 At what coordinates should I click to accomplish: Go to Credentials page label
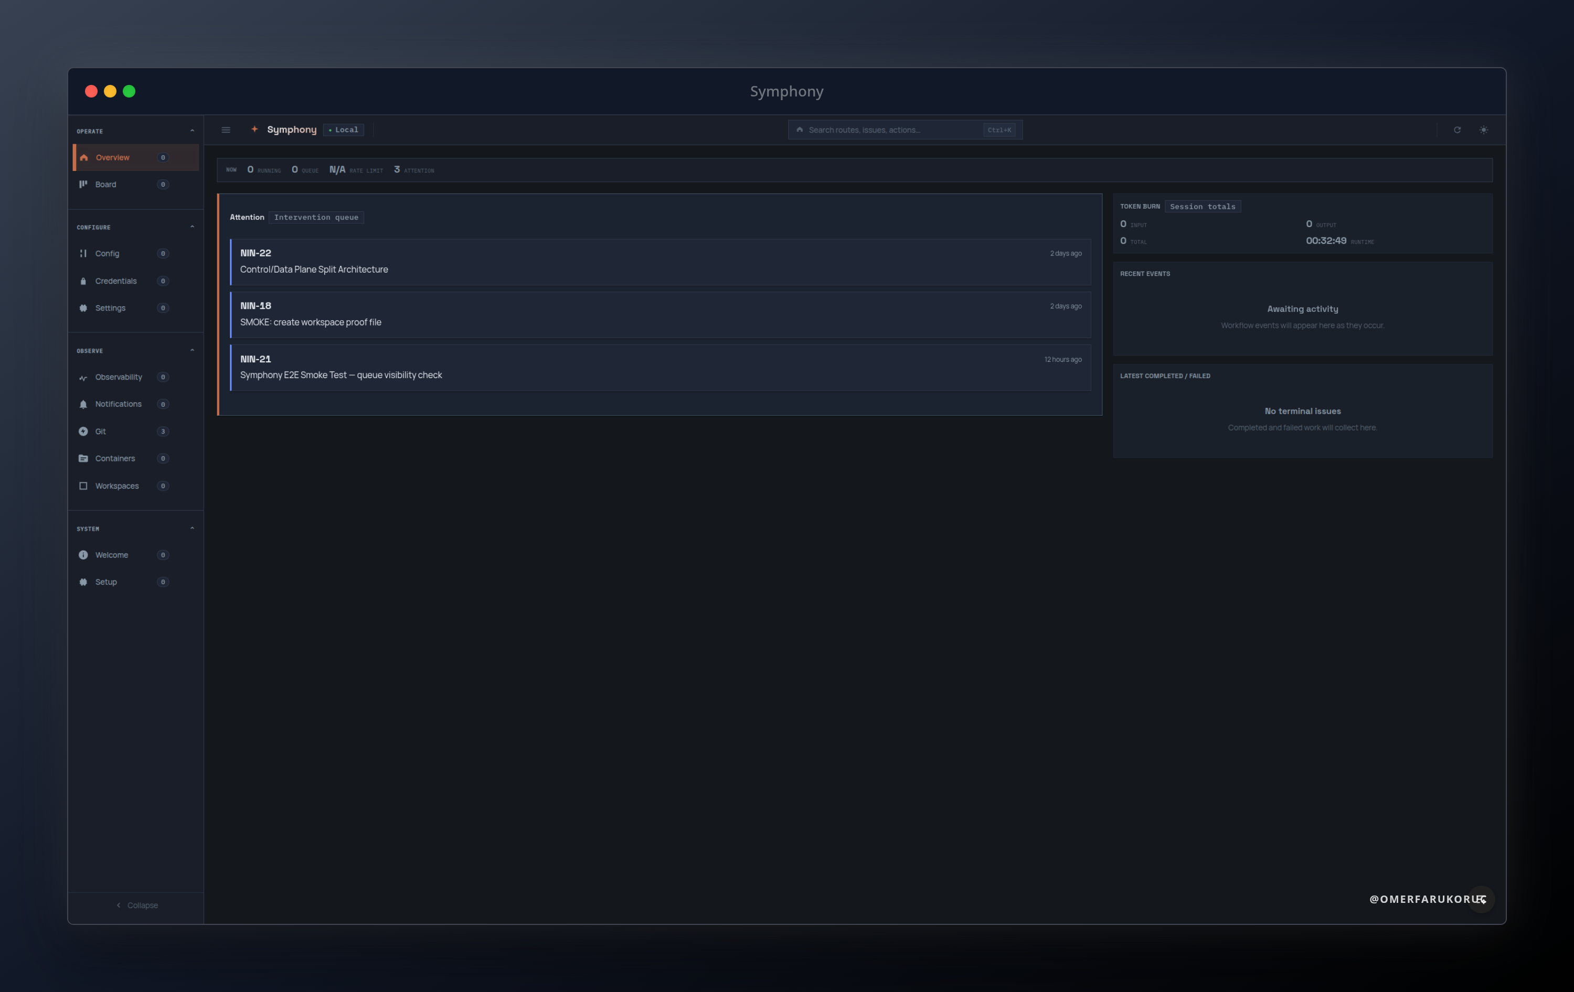(116, 281)
